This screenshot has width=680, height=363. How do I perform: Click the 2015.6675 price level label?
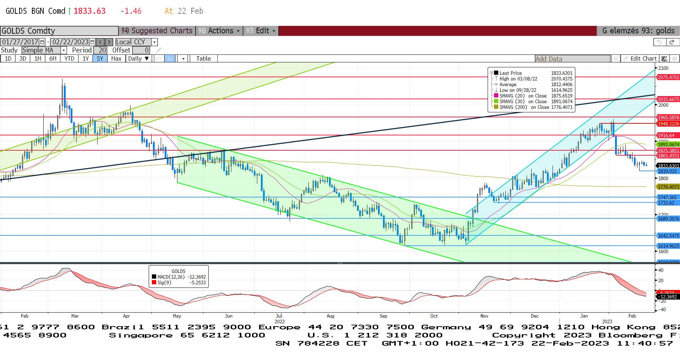(668, 99)
